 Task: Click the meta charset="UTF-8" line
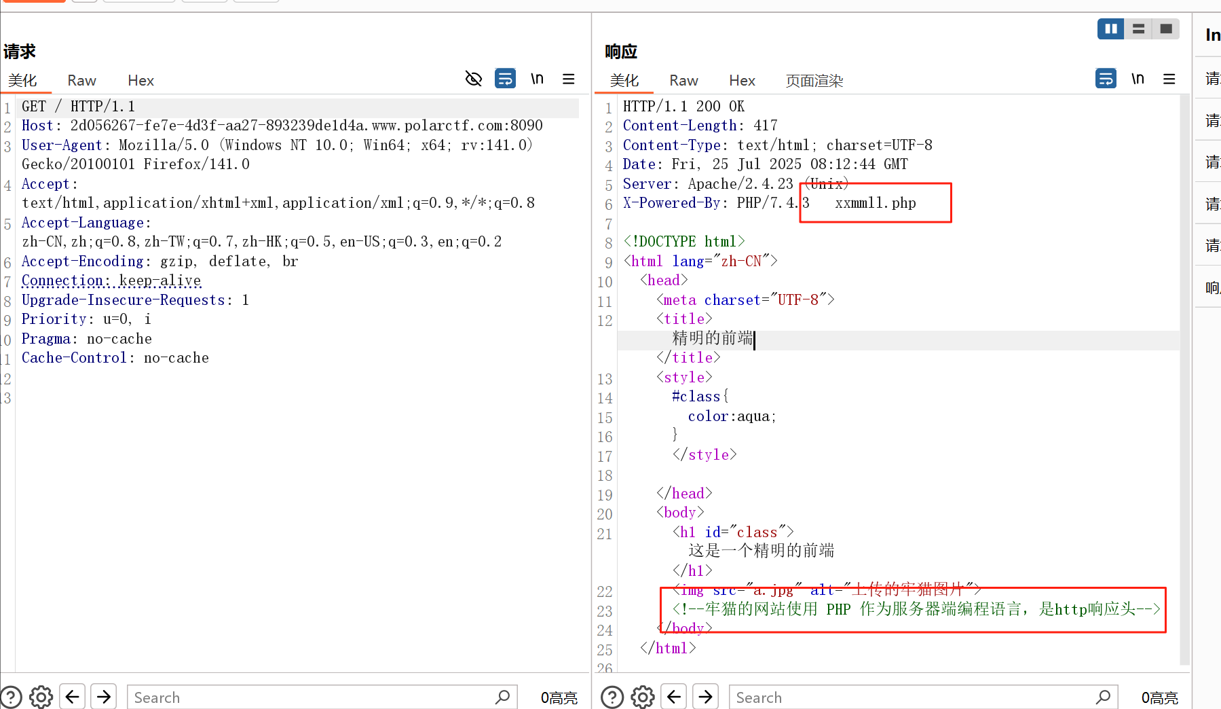click(x=745, y=300)
